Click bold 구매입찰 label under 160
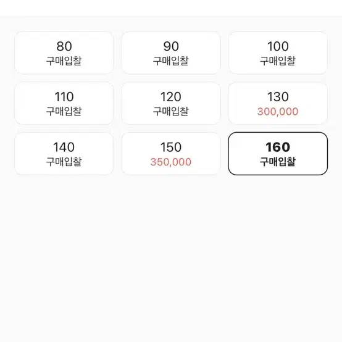This screenshot has height=342, width=342. pyautogui.click(x=278, y=162)
